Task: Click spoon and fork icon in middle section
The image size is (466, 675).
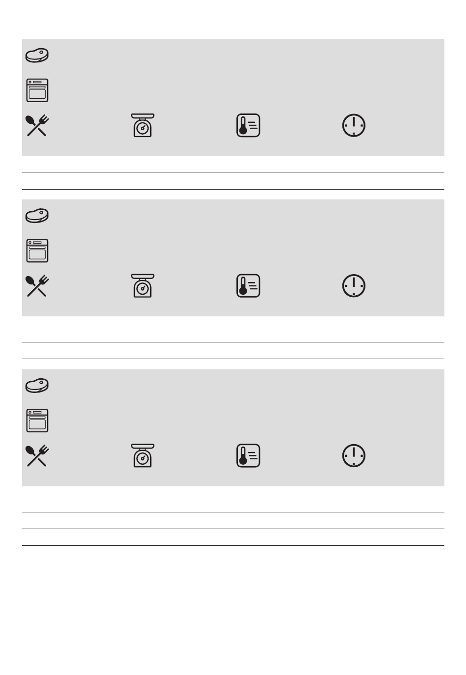Action: tap(37, 286)
